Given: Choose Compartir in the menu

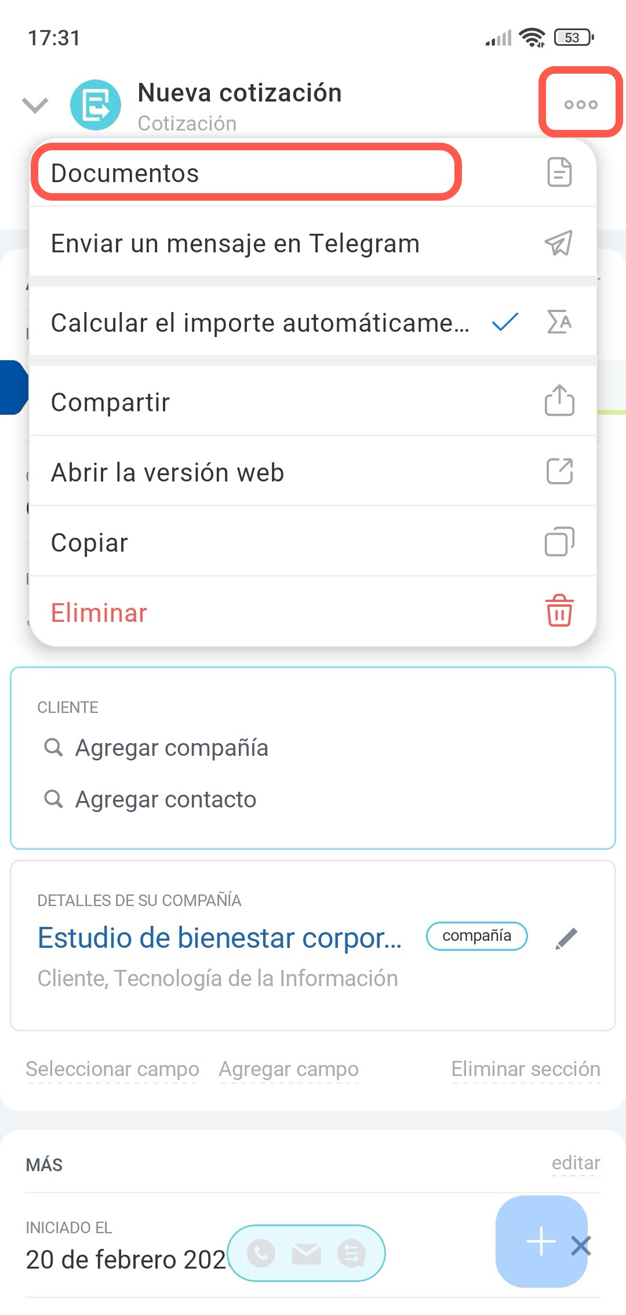Looking at the screenshot, I should click(111, 402).
